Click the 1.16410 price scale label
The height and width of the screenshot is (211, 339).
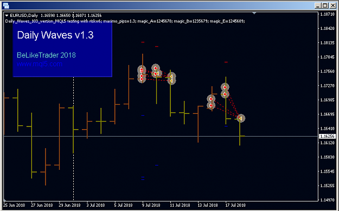(327, 129)
